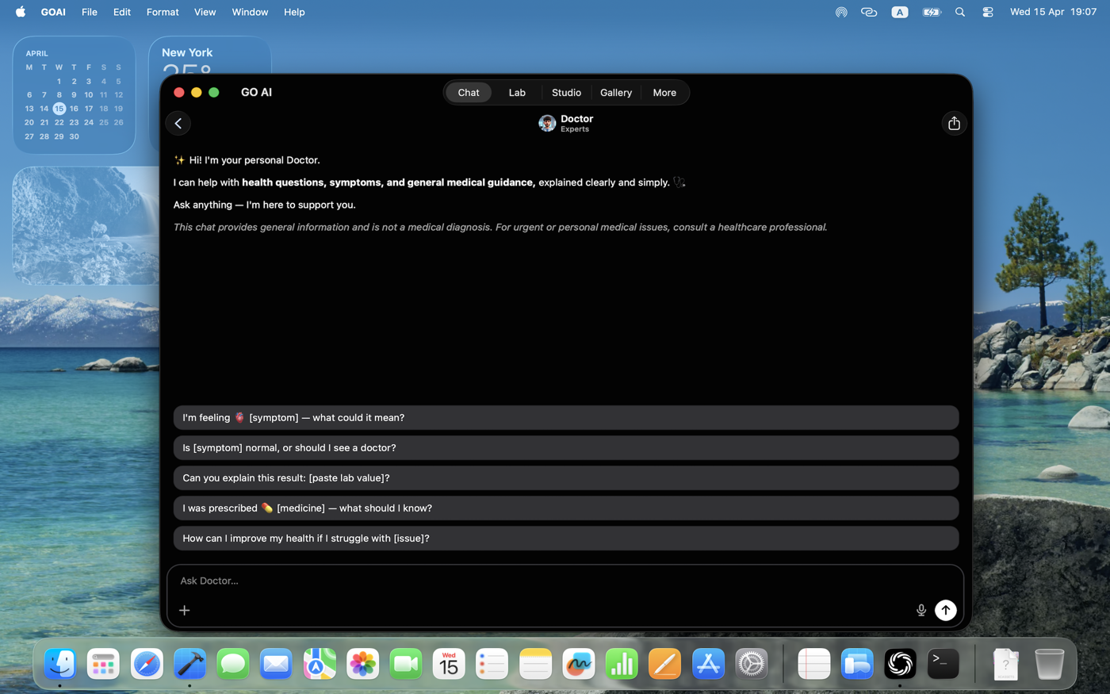Launch the GOAI app from the Dock
This screenshot has height=694, width=1110.
pos(900,664)
